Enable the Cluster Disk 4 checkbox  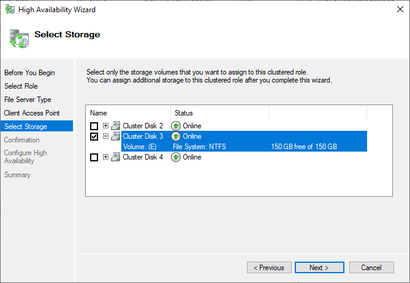point(94,157)
